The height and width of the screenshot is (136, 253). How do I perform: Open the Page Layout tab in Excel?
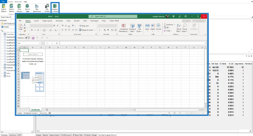[47, 21]
